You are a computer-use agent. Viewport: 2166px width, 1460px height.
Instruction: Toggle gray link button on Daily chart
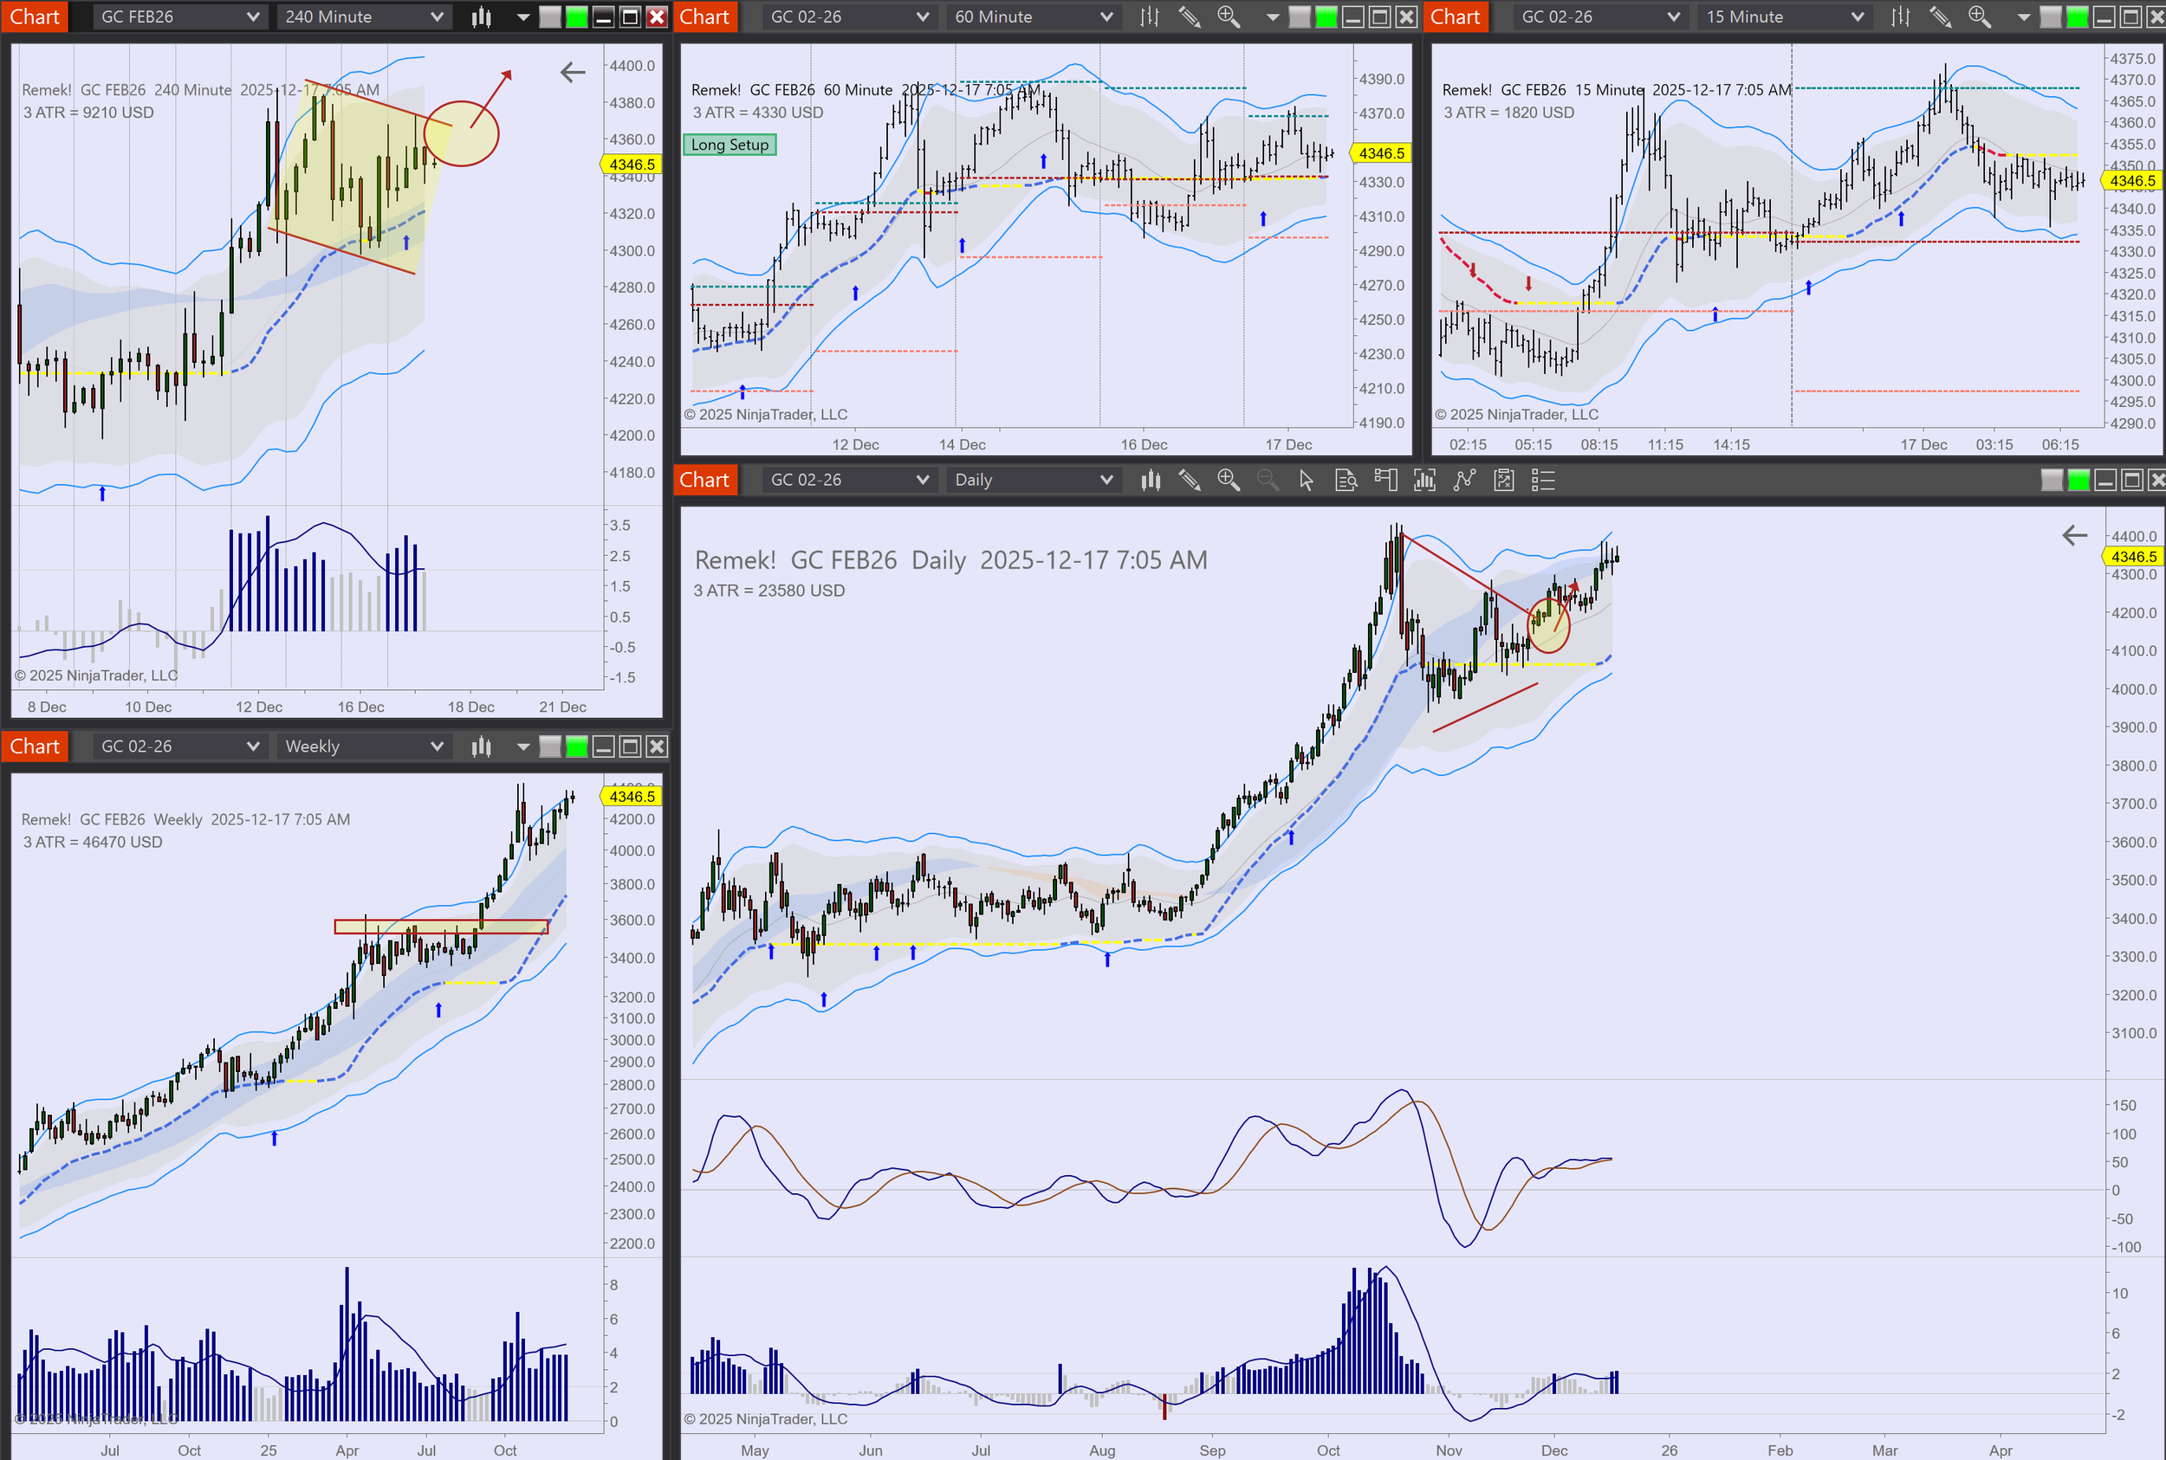click(x=2052, y=481)
